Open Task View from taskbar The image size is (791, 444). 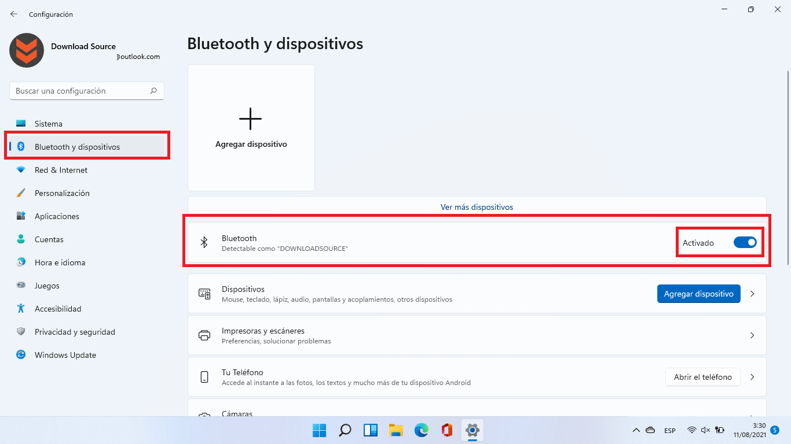point(371,430)
